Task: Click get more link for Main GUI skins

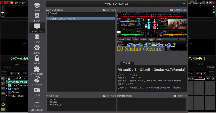Action: 111,10
